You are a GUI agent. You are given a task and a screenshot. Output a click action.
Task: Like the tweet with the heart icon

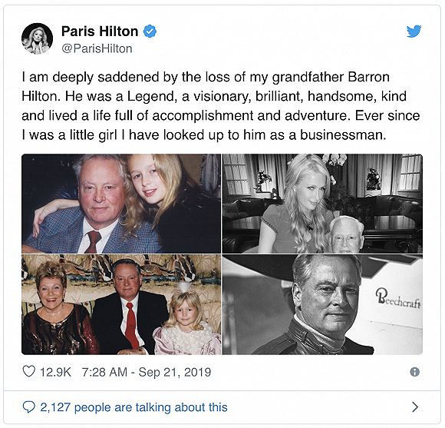click(x=28, y=371)
